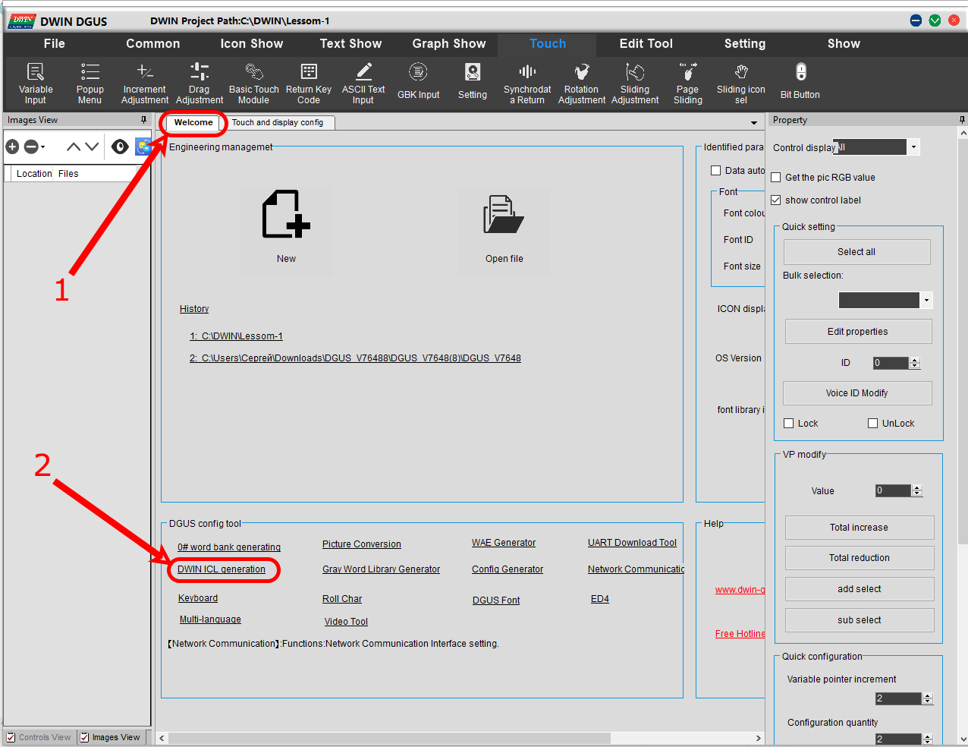This screenshot has width=968, height=747.
Task: Click the ID number input field
Action: coord(891,363)
